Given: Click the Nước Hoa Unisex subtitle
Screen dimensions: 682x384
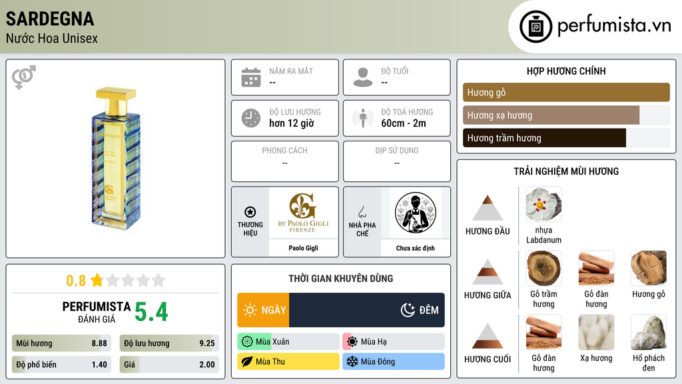Looking at the screenshot, I should [52, 38].
